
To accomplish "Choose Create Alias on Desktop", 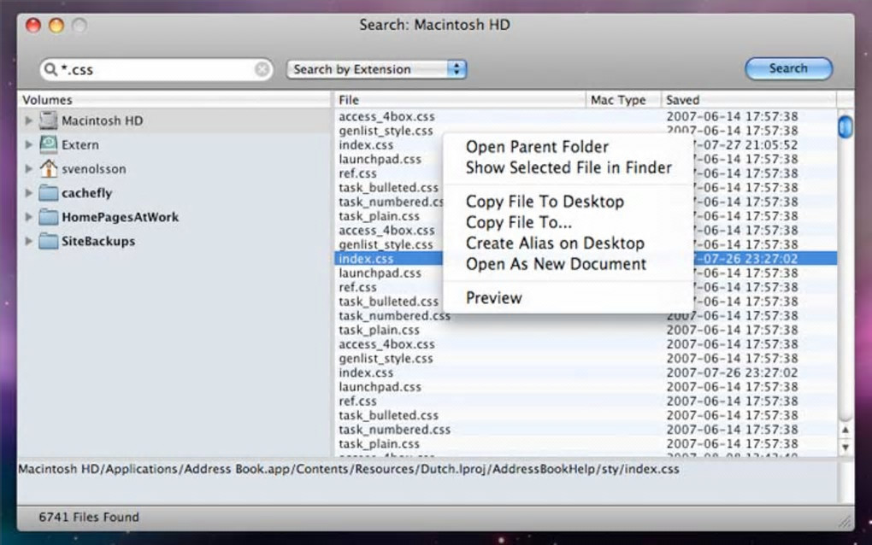I will [569, 243].
